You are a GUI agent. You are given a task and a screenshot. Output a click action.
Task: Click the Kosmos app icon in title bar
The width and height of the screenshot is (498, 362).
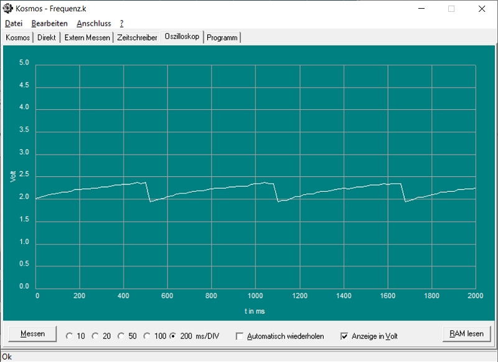7,9
